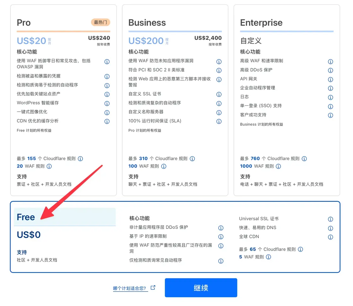The width and height of the screenshot is (353, 306).
Task: Click info icon for 高级 WAF 和速率限制
Action: (x=331, y=62)
